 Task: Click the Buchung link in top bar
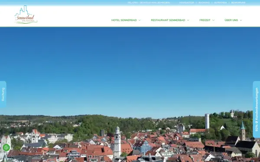(204, 3)
